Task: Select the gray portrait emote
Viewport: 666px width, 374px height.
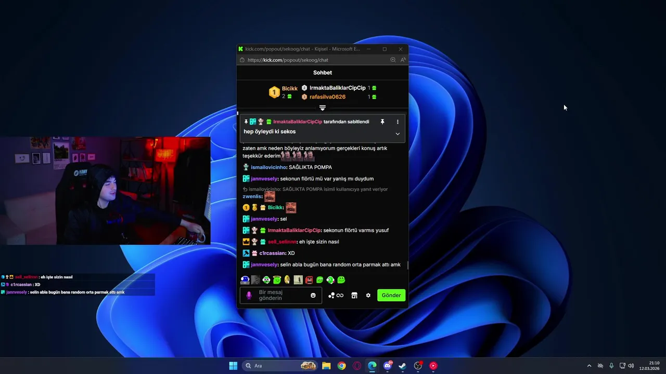Action: (x=255, y=280)
